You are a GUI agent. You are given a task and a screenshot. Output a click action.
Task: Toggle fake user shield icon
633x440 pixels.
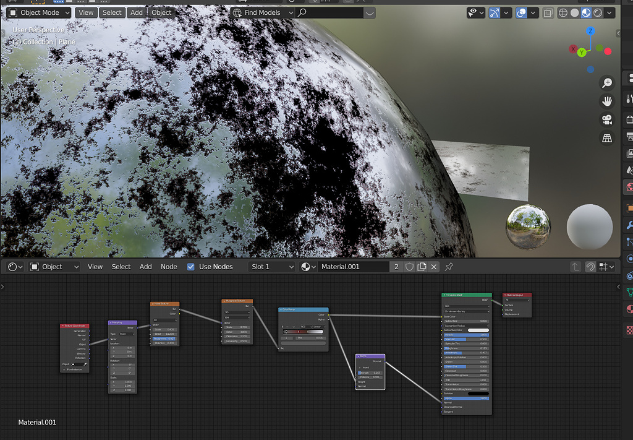click(409, 267)
